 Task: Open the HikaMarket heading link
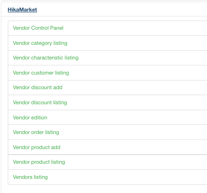(22, 10)
